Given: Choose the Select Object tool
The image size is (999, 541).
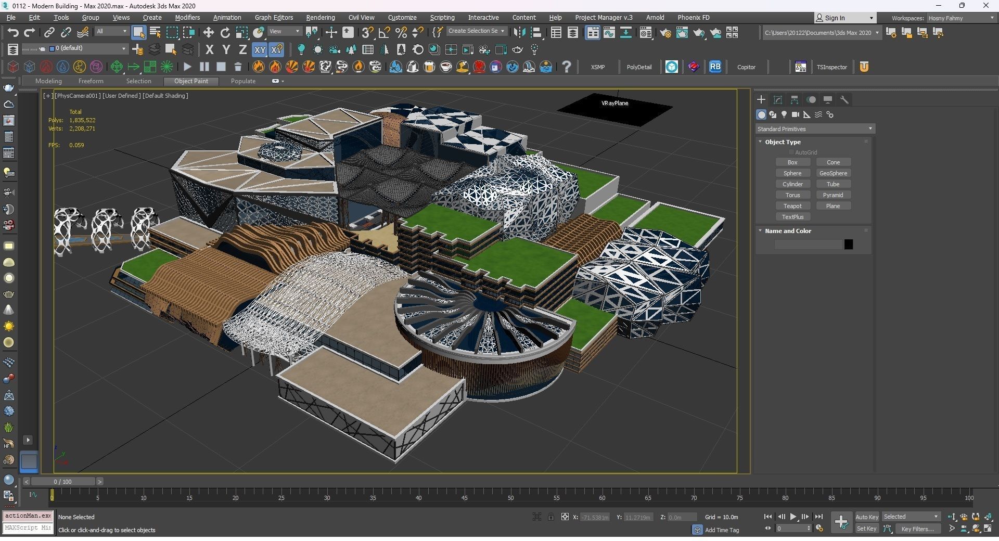Looking at the screenshot, I should 138,33.
